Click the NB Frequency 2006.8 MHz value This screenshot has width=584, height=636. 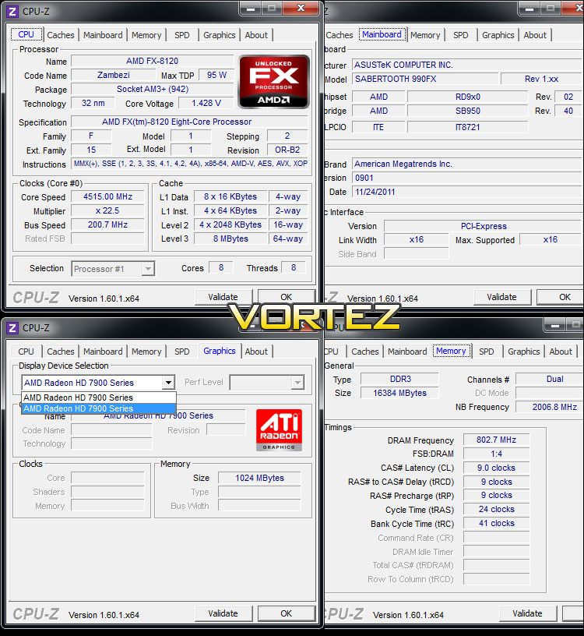[550, 407]
